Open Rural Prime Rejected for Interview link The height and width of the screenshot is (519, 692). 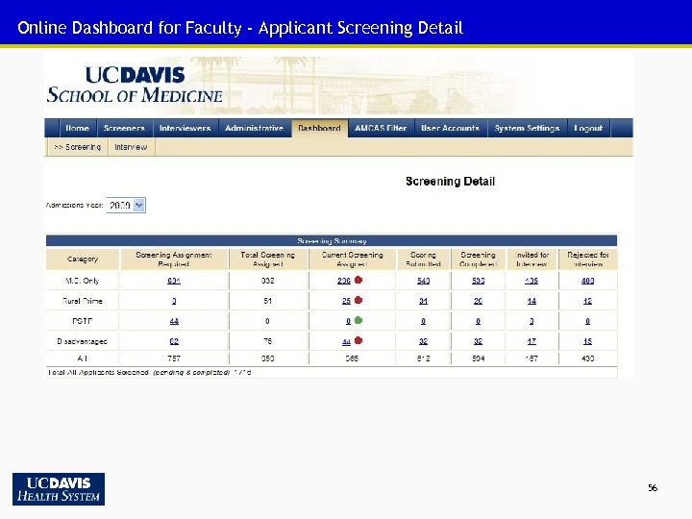pos(588,301)
